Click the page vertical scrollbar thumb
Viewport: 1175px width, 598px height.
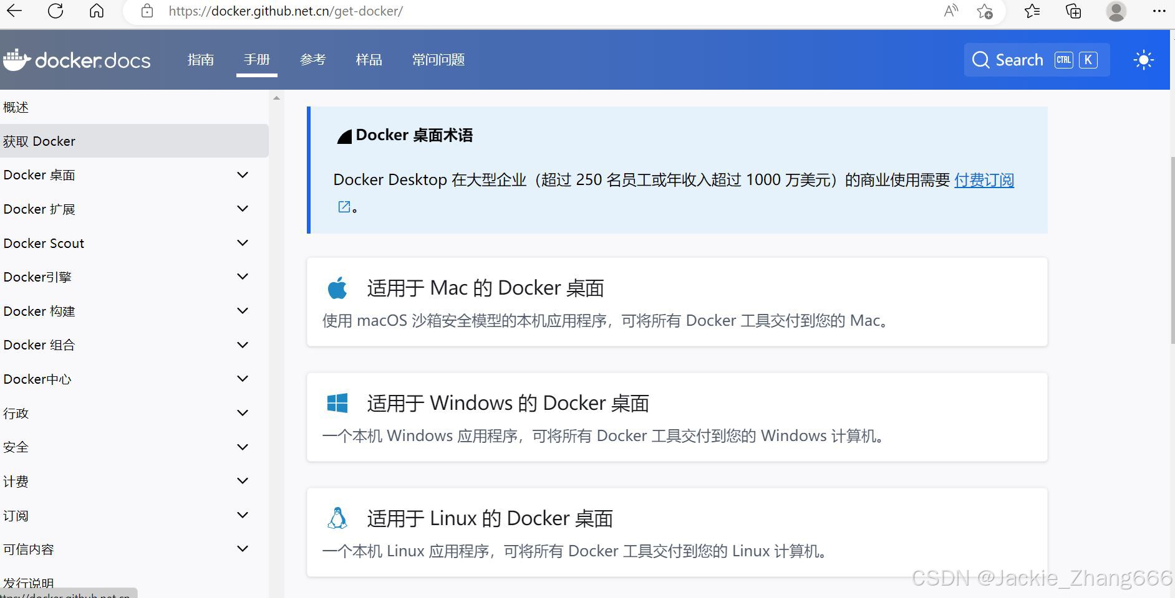[x=1173, y=249]
